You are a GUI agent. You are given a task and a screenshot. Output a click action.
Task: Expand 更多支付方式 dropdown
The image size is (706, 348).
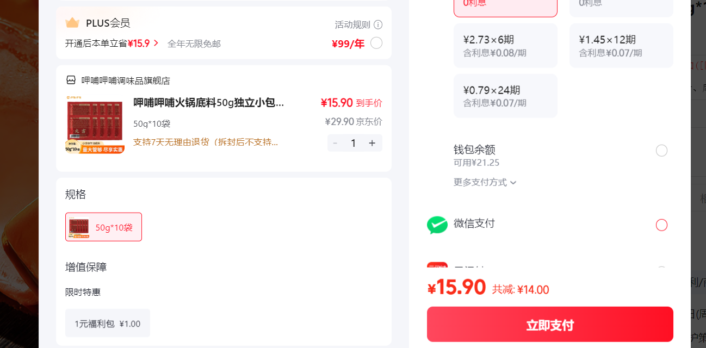pyautogui.click(x=485, y=182)
